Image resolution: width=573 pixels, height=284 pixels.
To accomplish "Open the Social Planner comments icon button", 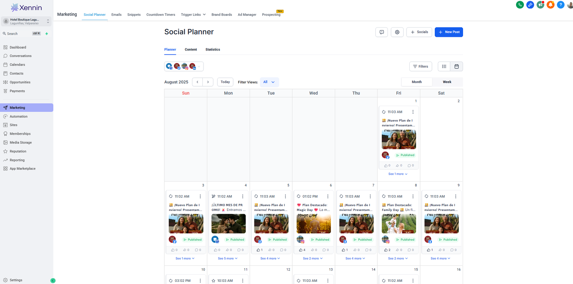I will [381, 32].
